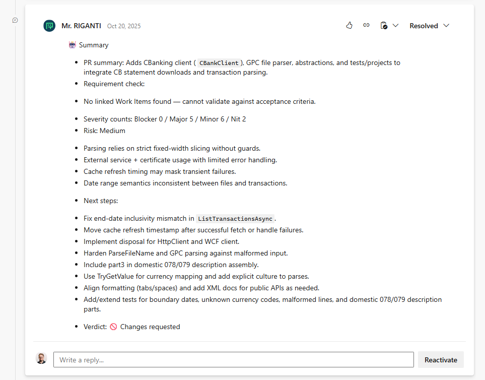Click the chevron arrow right of Resolved
485x380 pixels.
[446, 26]
